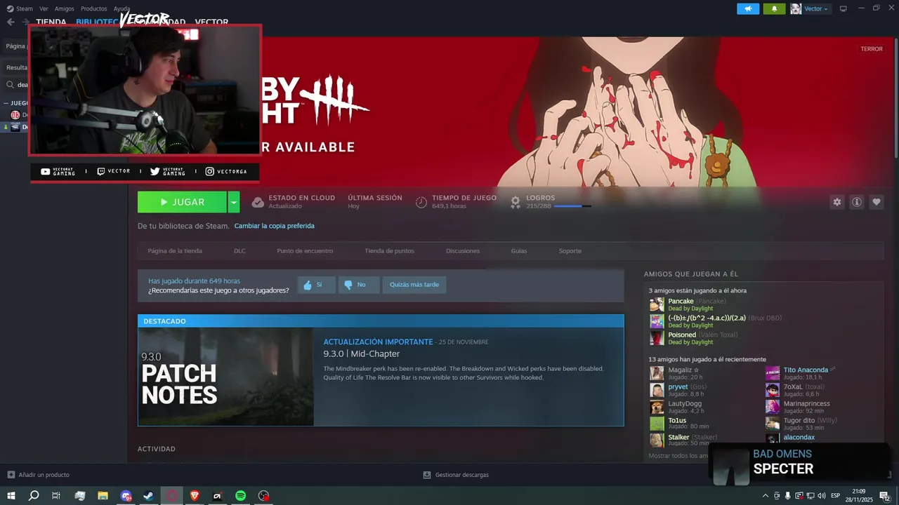
Task: Open the volume tray icon
Action: pyautogui.click(x=822, y=496)
